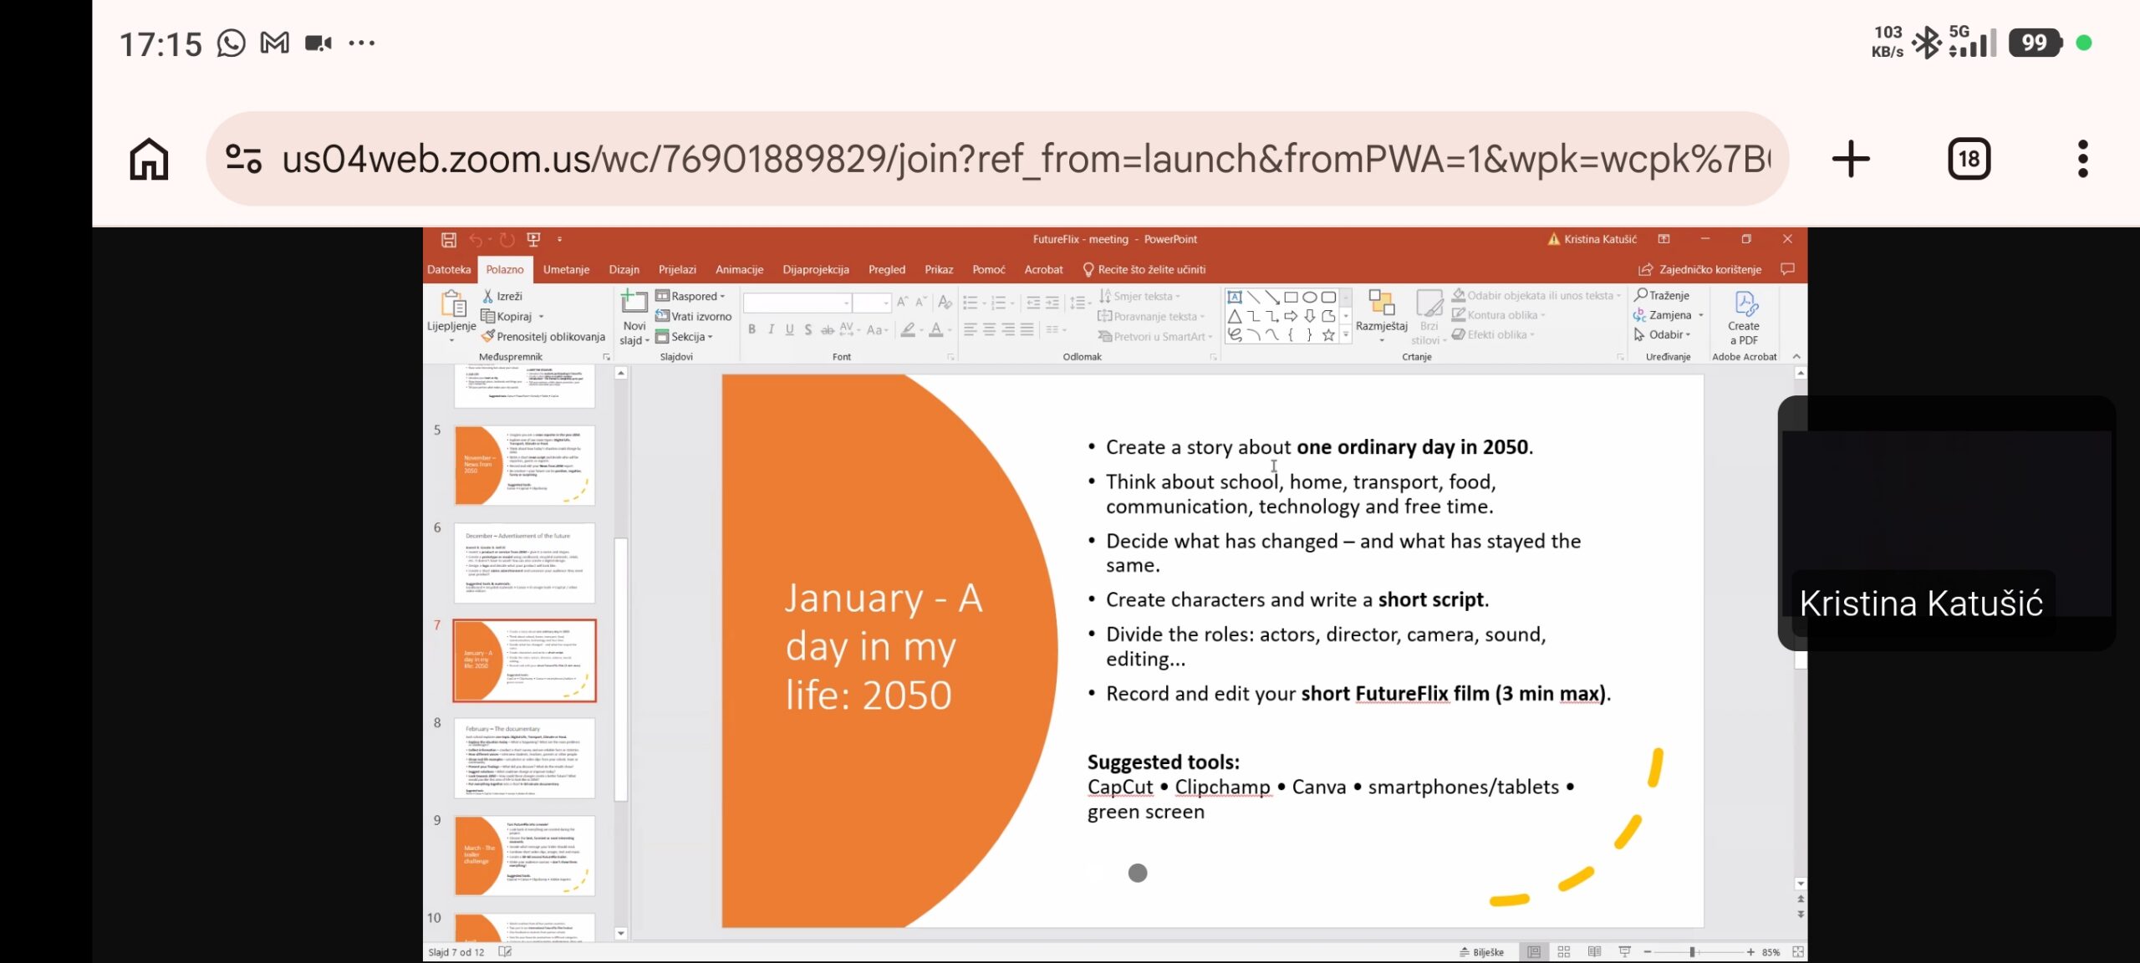Switch to the Umetanje ribbon tab
2140x963 pixels.
566,270
